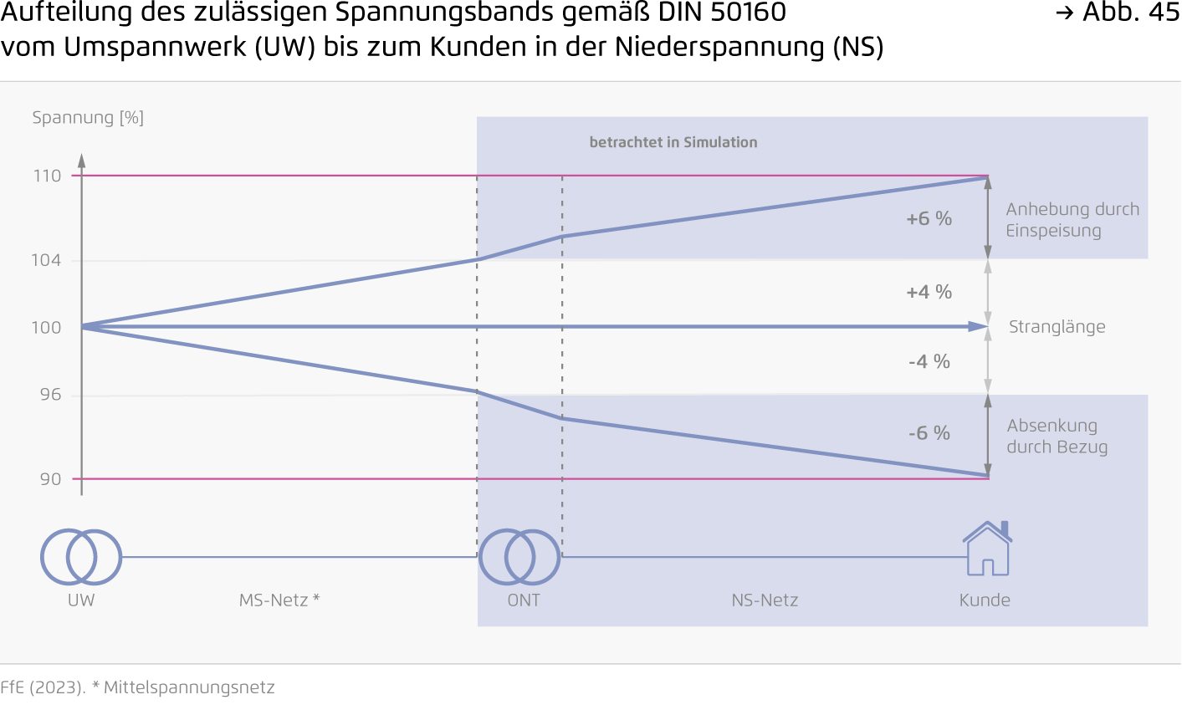Click the UW transformer symbol

(81, 557)
